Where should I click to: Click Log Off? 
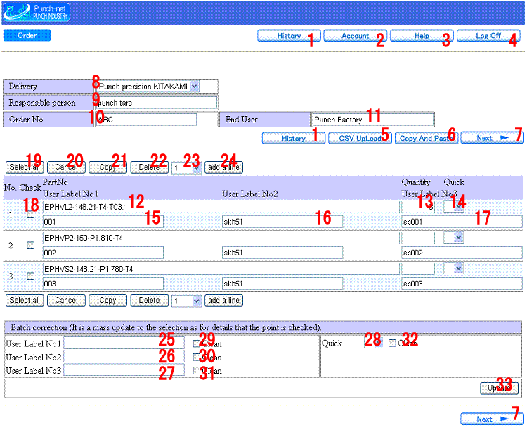point(488,36)
